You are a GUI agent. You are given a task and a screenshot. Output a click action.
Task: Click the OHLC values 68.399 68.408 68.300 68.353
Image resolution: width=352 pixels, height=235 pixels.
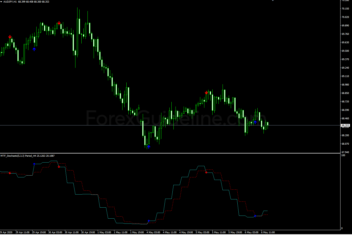[34, 2]
